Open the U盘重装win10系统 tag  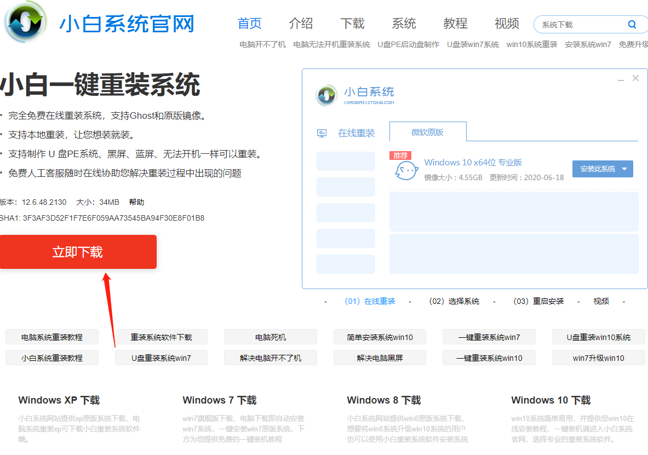click(x=598, y=337)
